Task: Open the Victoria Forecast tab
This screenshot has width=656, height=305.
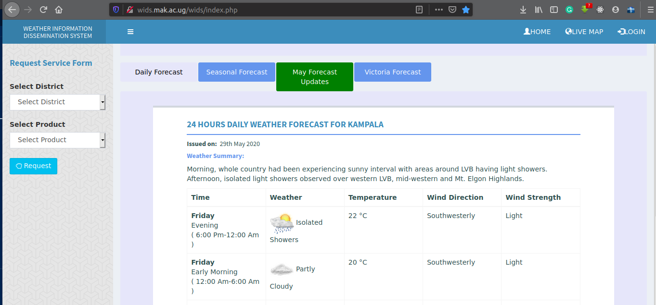Action: (x=393, y=72)
